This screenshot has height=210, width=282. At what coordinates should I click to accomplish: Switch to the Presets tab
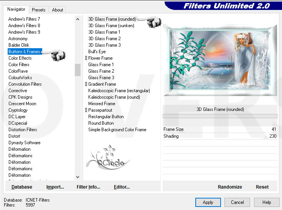coord(38,10)
